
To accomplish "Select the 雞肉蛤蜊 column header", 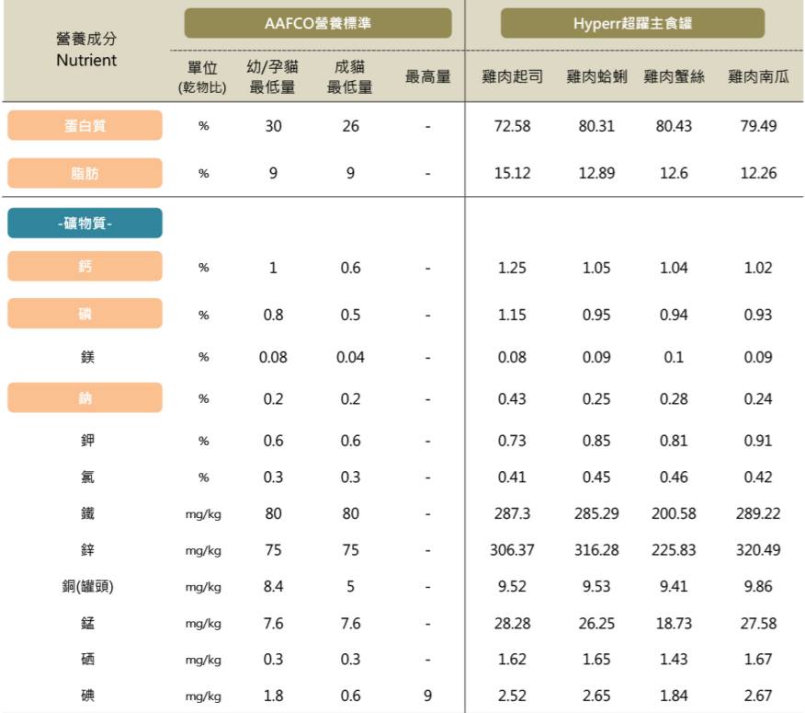I will tap(596, 76).
